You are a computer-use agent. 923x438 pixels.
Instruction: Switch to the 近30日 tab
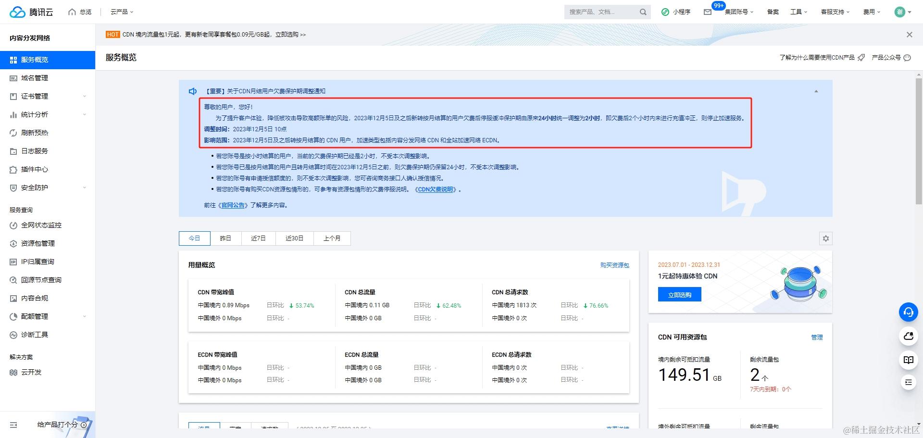[x=295, y=238]
